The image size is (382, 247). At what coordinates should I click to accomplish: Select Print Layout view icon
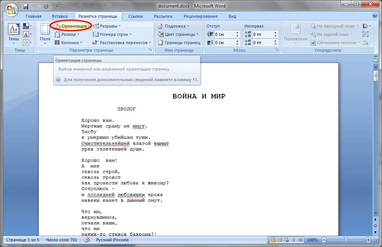tap(273, 240)
